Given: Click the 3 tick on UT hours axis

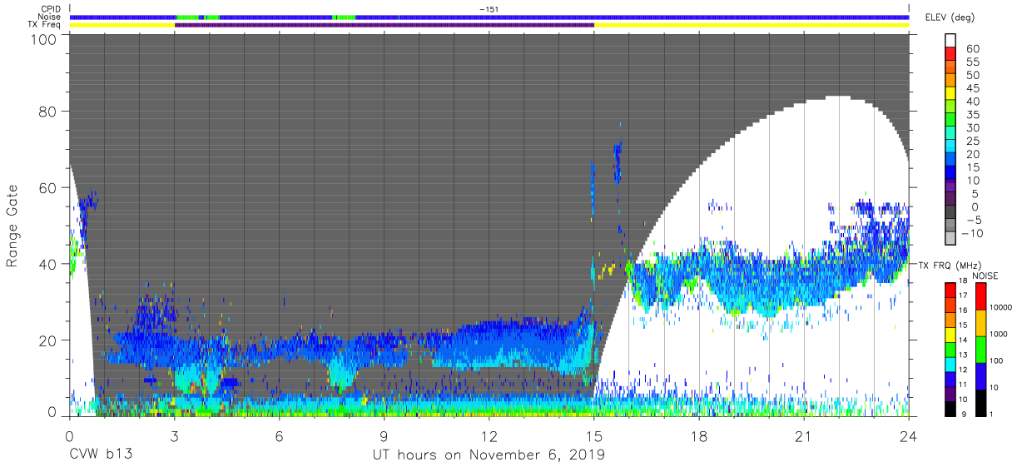Looking at the screenshot, I should click(x=174, y=435).
